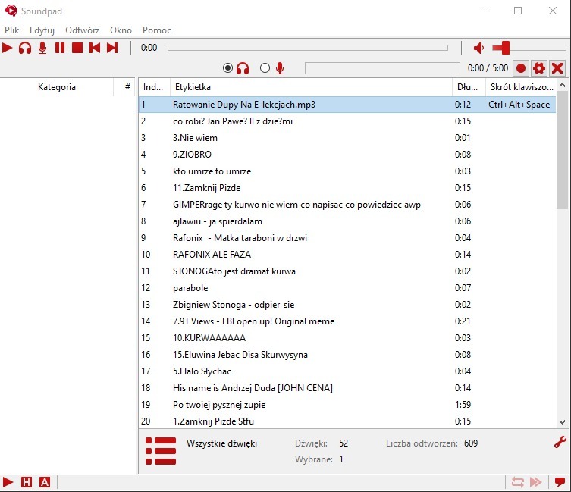
Task: Open the Odtwórz menu
Action: click(82, 30)
